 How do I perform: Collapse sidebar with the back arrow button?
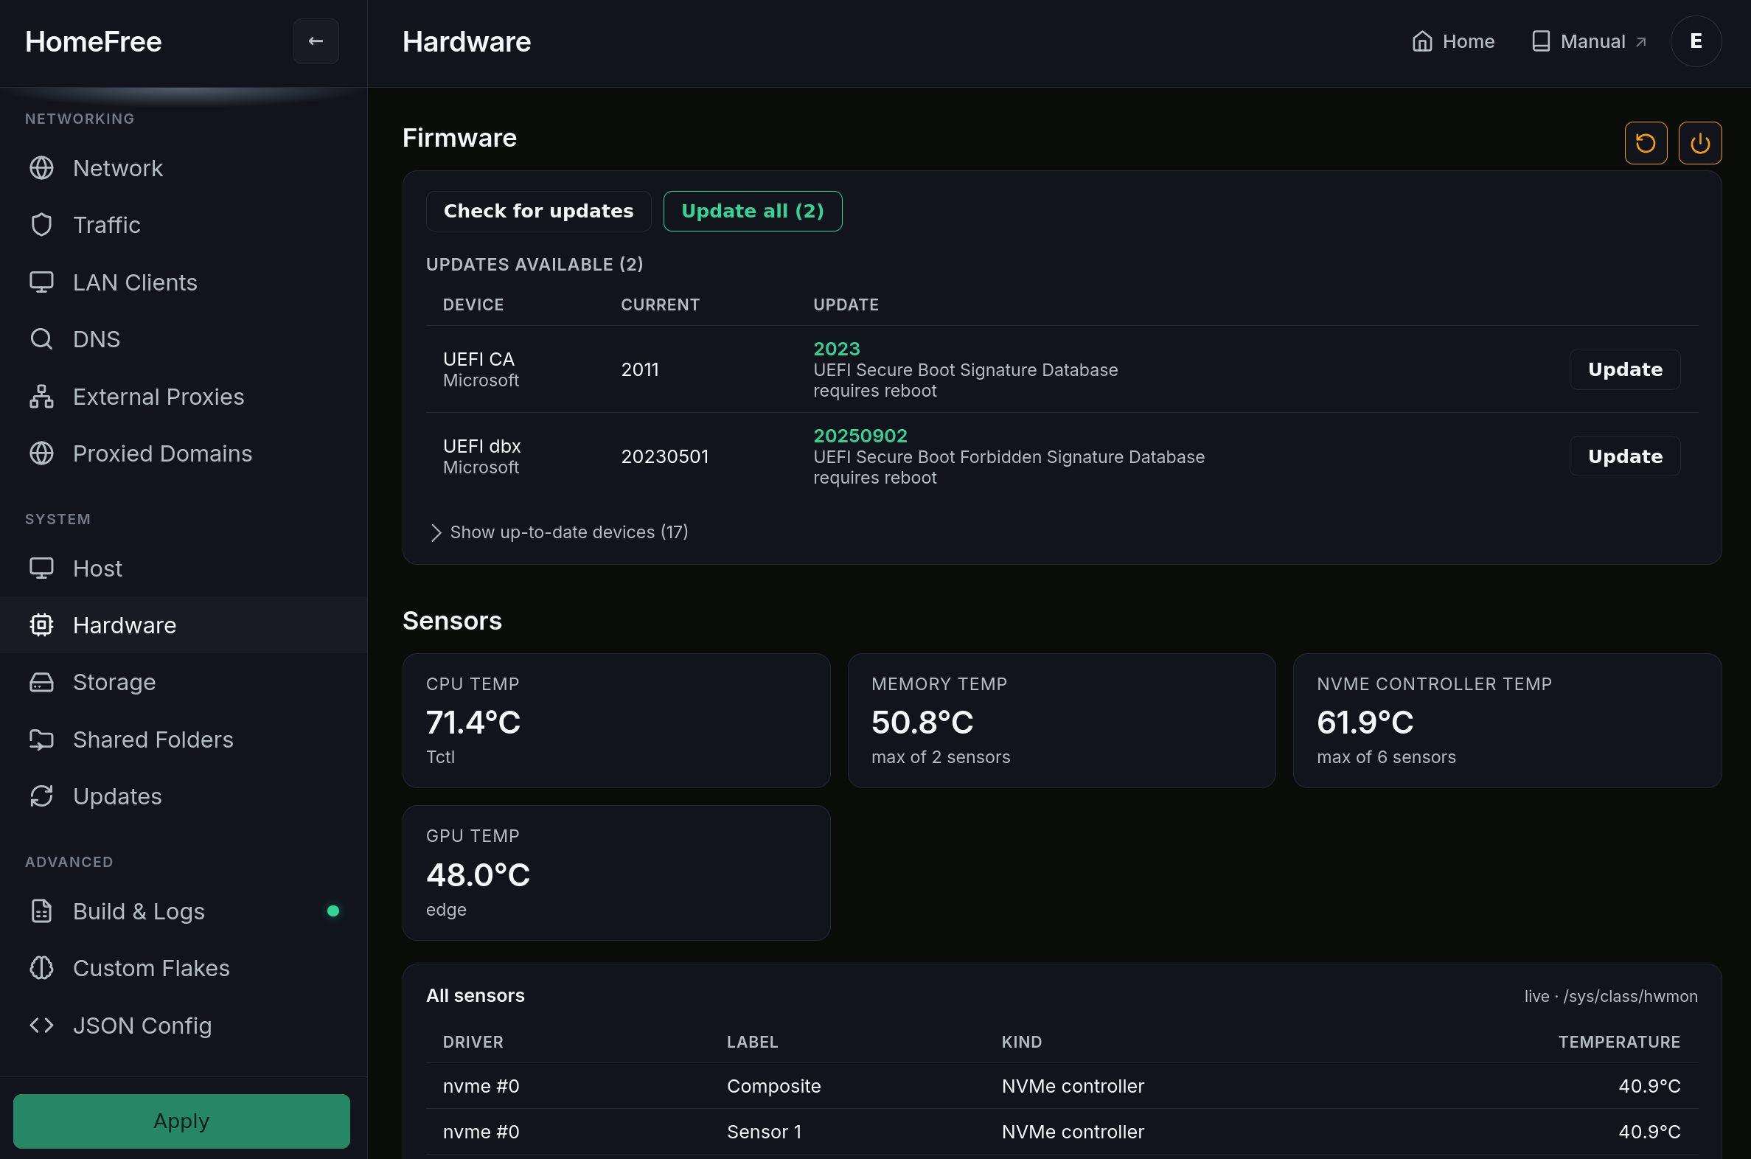point(316,41)
